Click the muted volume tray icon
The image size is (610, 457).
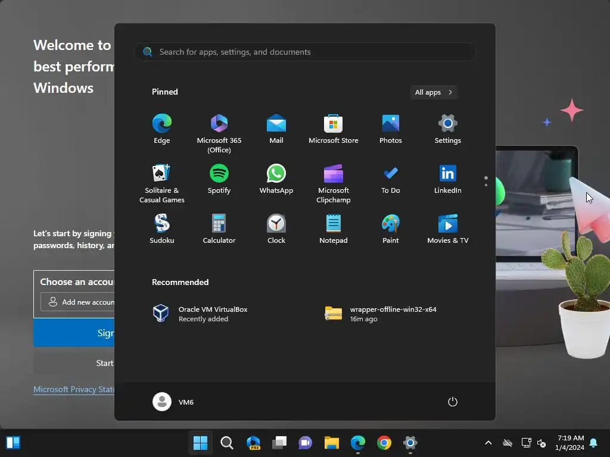541,443
